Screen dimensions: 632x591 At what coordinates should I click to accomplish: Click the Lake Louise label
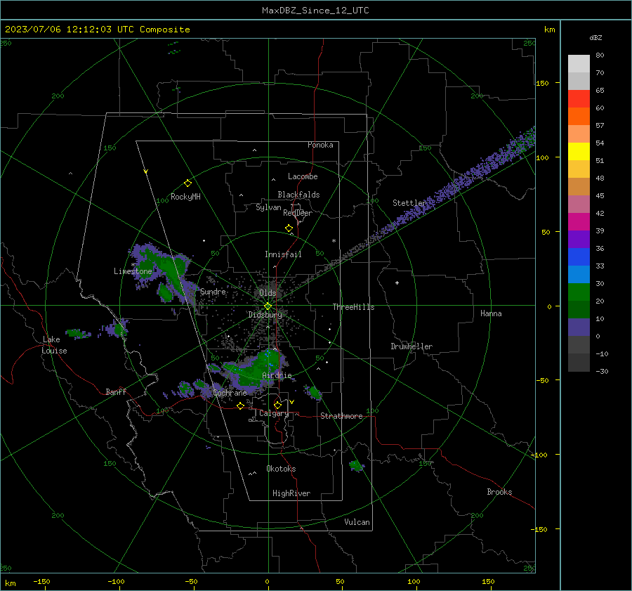[x=54, y=345]
